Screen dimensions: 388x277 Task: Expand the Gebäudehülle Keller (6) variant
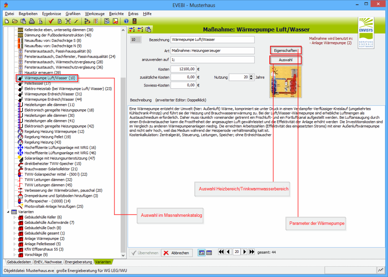[15, 217]
